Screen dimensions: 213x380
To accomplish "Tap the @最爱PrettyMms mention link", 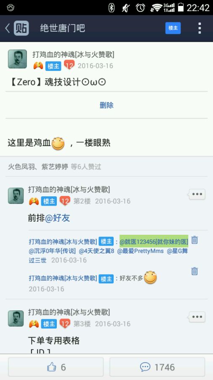I will (x=140, y=251).
